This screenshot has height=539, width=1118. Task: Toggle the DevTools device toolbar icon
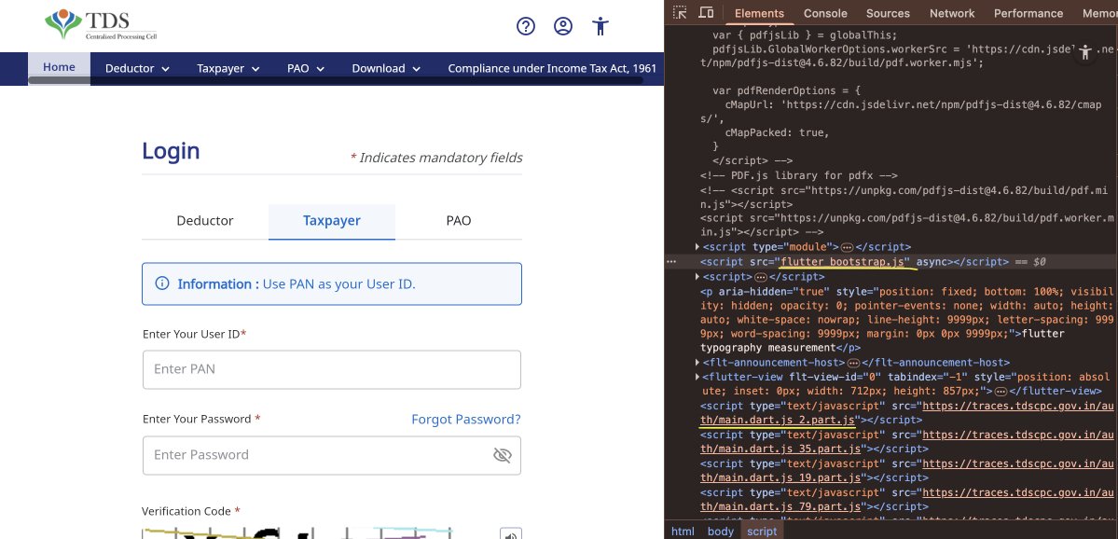tap(706, 13)
